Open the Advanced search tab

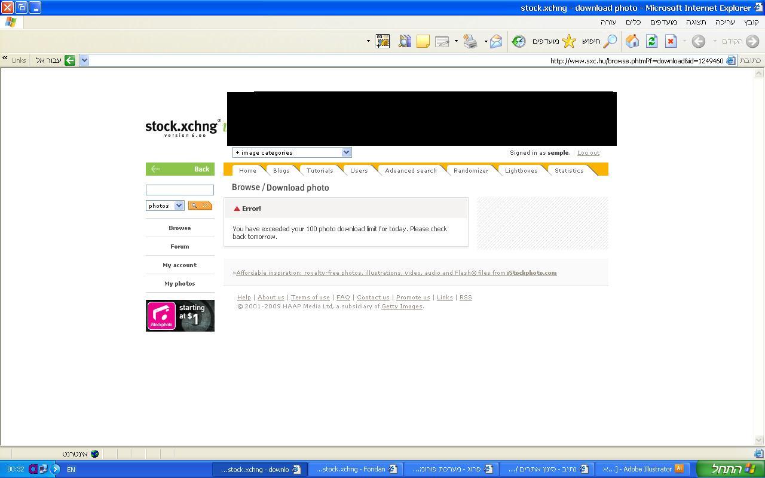[411, 170]
